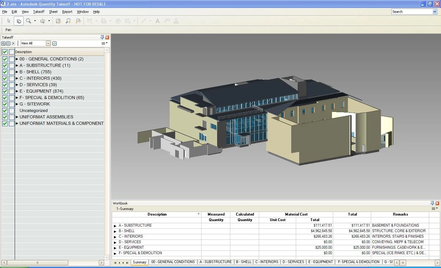Choose the Zoom magnifier tool
The image size is (441, 268).
28,21
